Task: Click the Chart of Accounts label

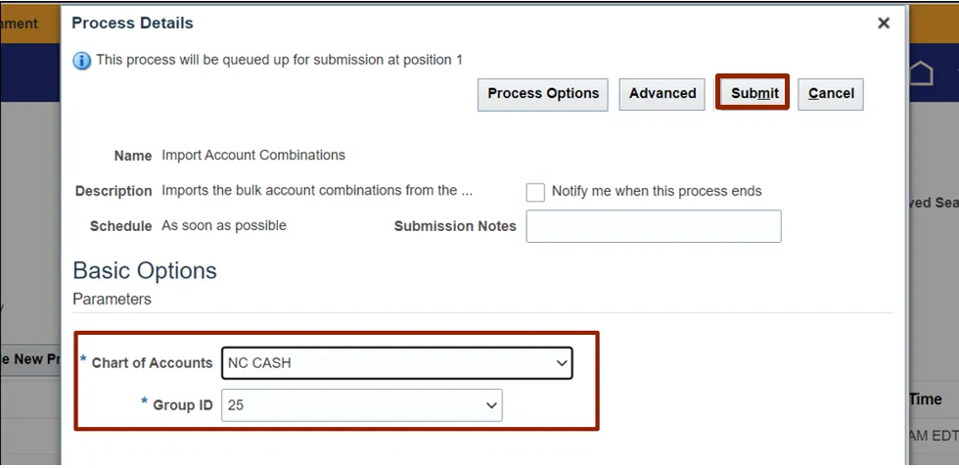Action: coord(152,363)
